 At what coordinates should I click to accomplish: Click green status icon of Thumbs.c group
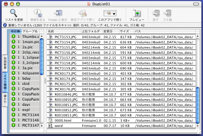point(13,37)
